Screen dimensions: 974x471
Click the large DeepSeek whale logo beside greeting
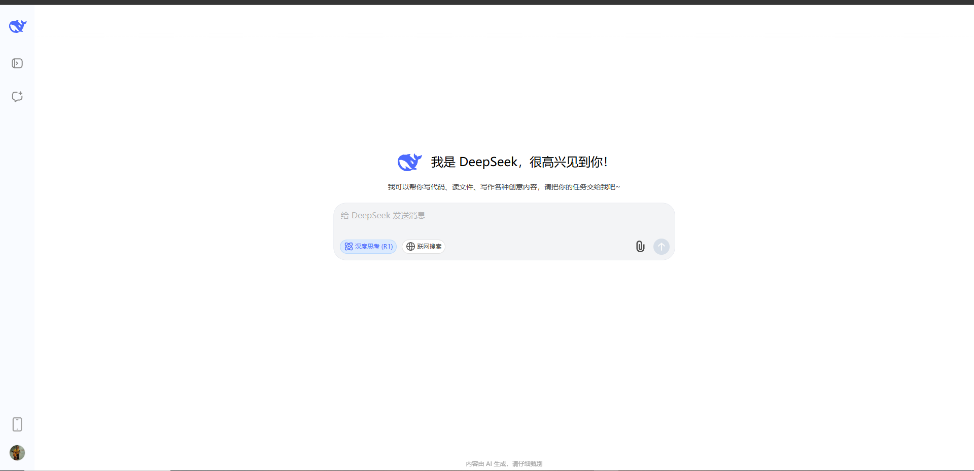[x=410, y=162]
